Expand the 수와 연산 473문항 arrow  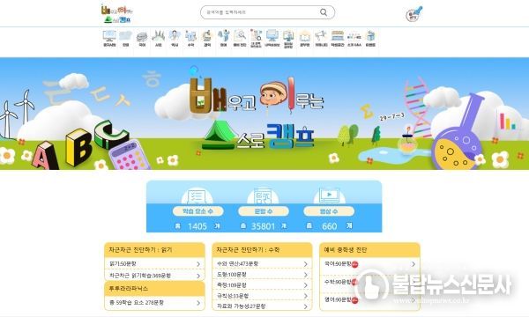point(306,264)
